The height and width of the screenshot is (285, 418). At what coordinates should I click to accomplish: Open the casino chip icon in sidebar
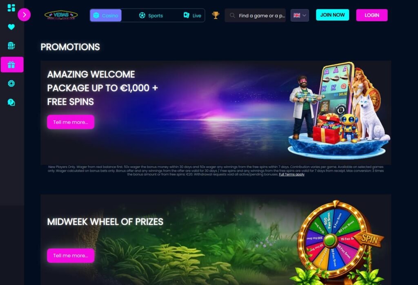tap(11, 84)
